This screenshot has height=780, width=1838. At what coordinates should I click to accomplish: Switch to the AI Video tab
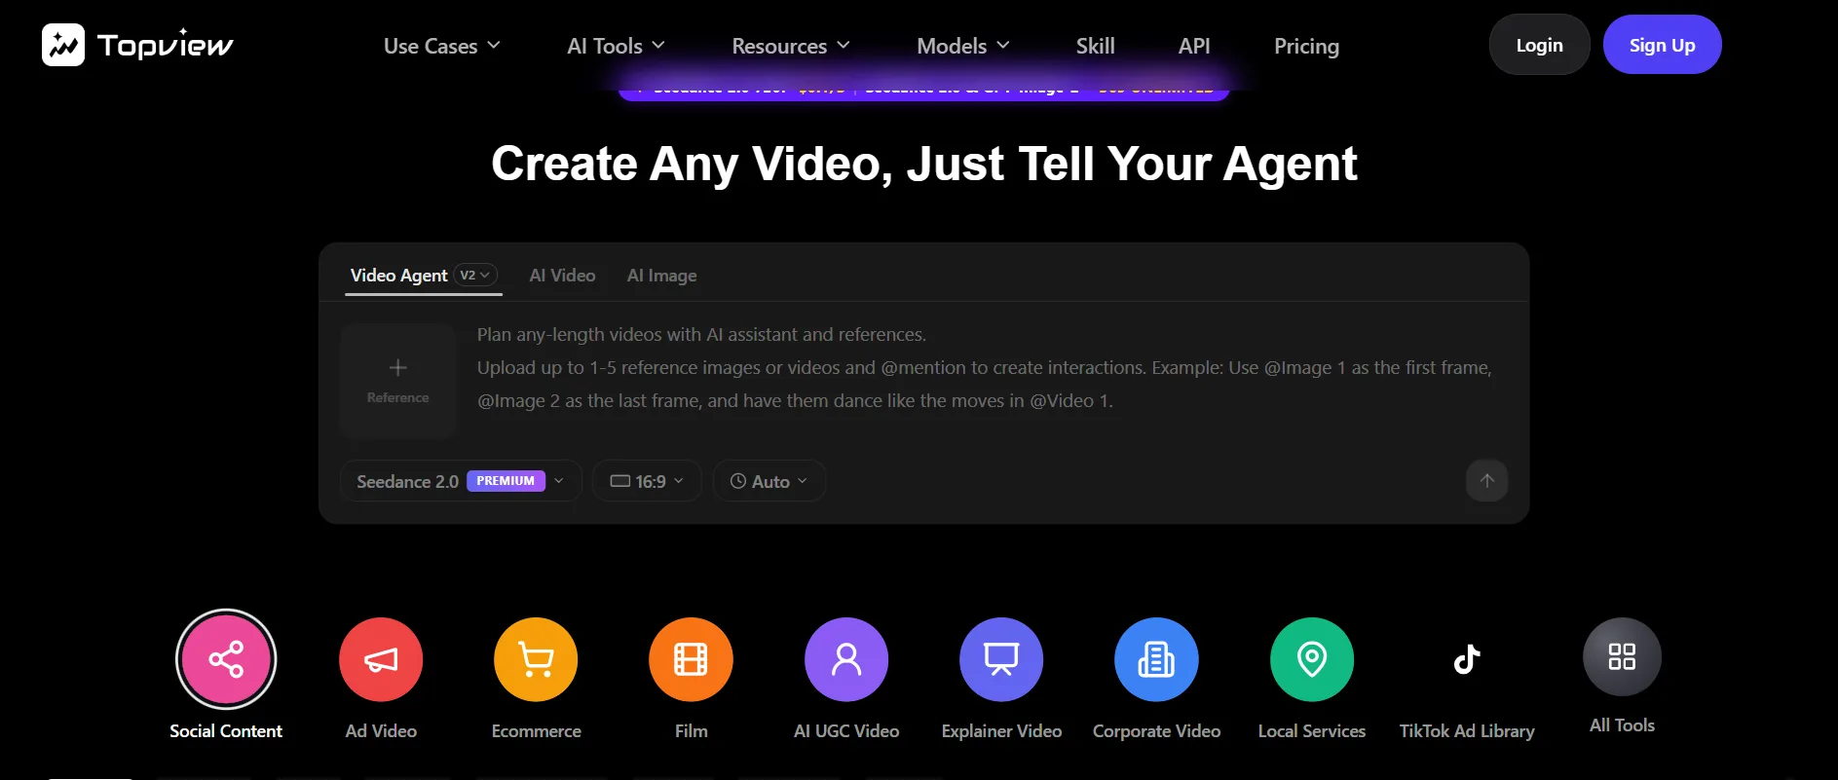[x=562, y=276]
